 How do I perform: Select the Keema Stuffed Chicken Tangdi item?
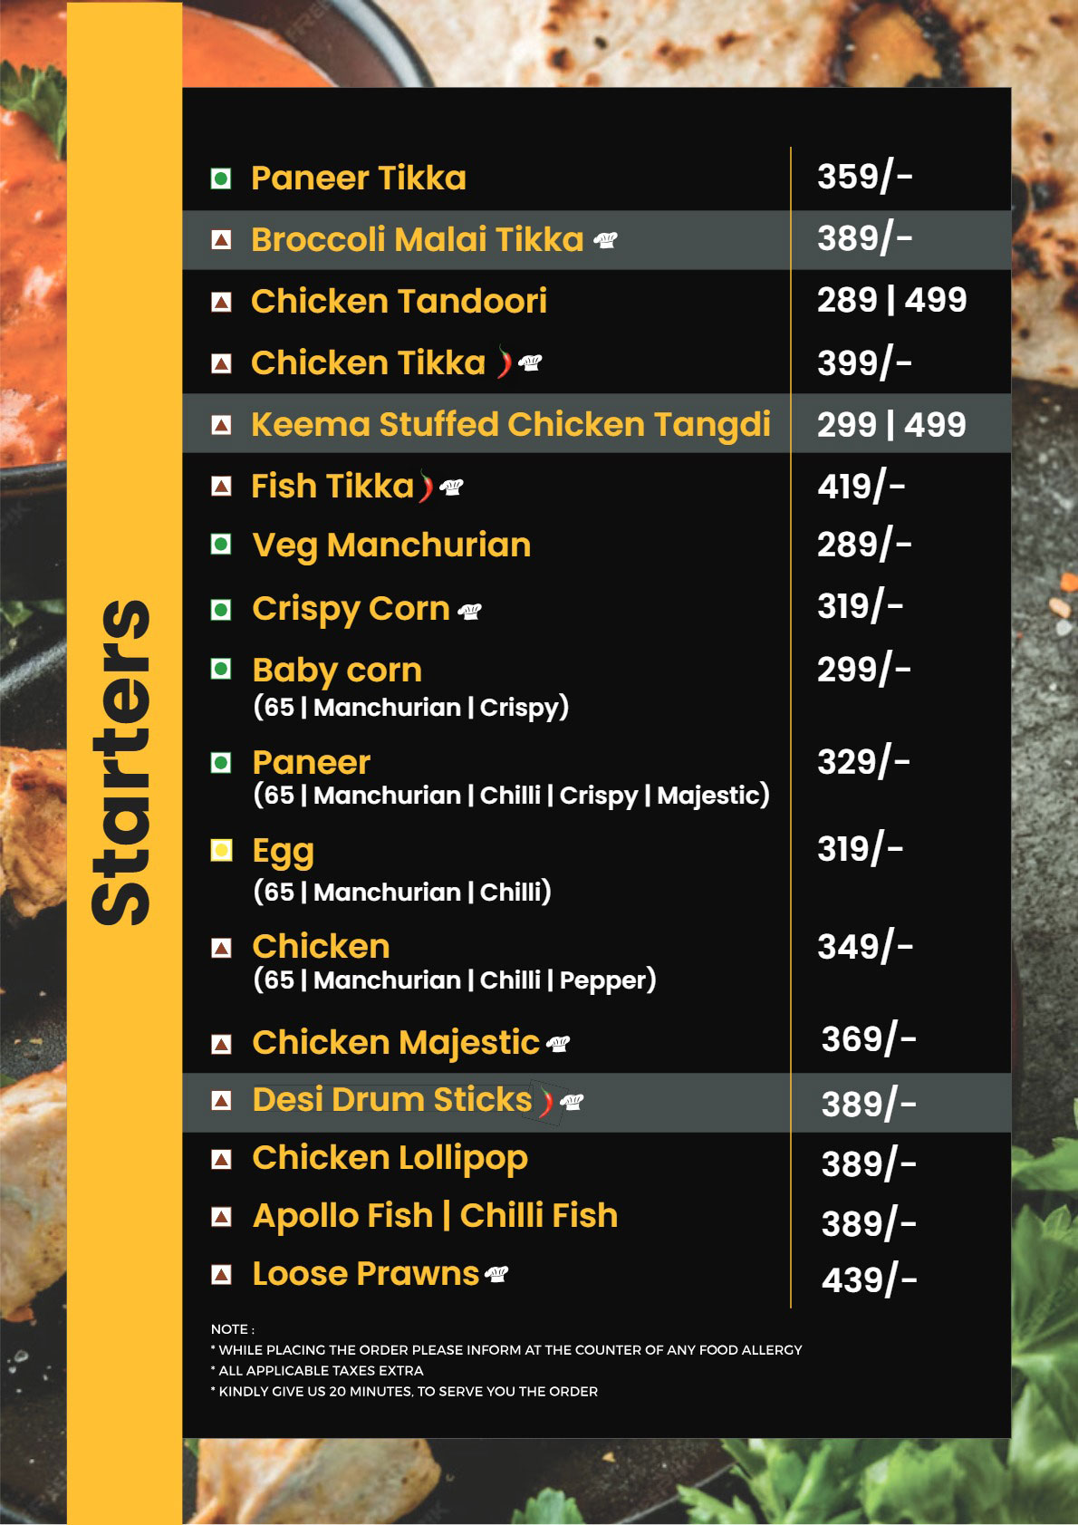point(511,424)
